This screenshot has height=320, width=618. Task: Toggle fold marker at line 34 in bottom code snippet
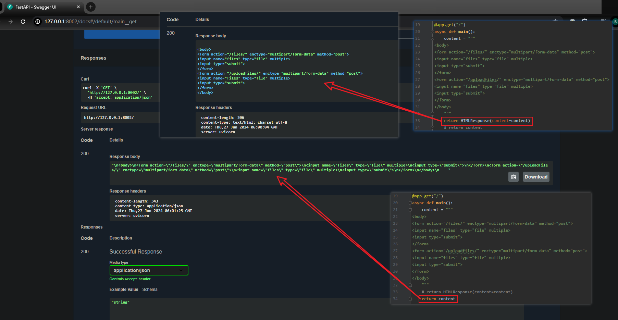click(410, 299)
